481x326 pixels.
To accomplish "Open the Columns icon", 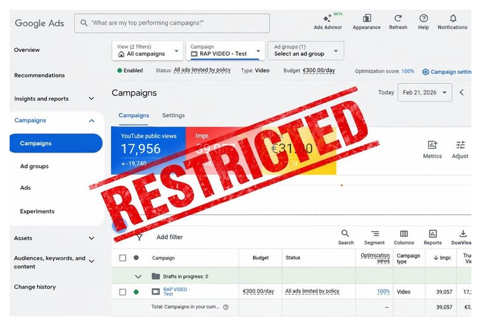I will point(403,234).
